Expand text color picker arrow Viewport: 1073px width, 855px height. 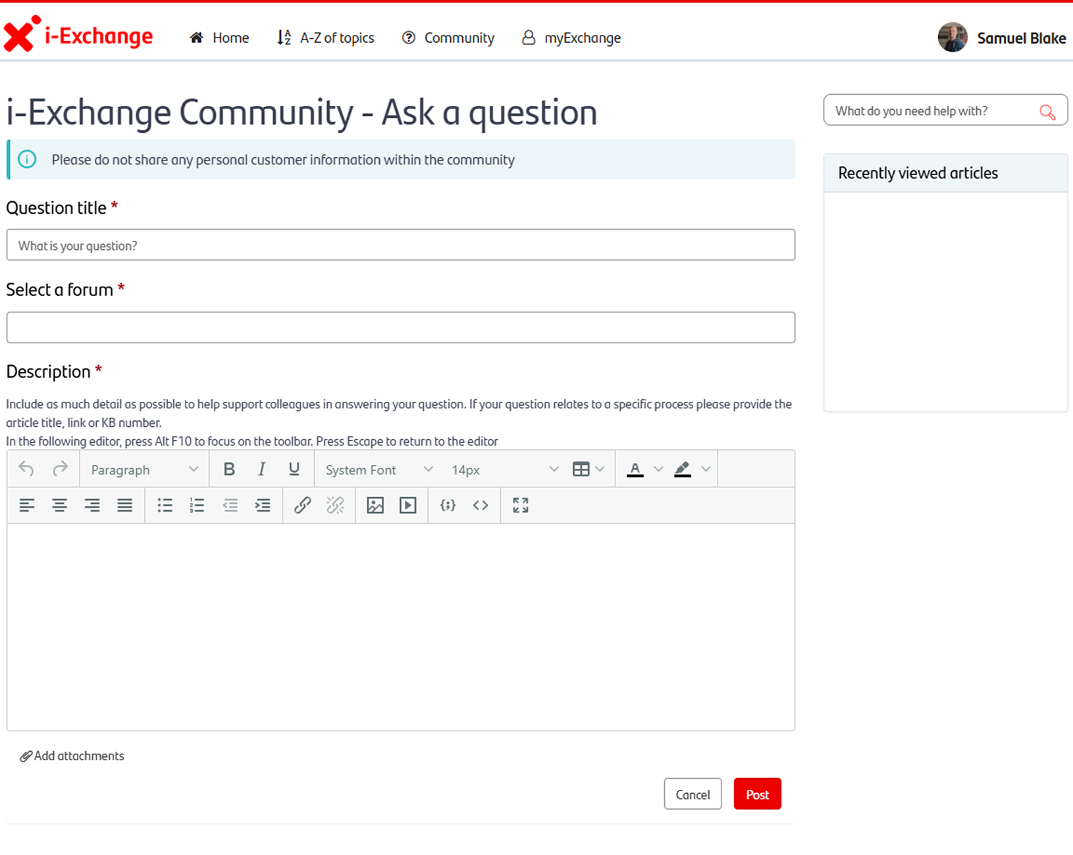click(658, 469)
